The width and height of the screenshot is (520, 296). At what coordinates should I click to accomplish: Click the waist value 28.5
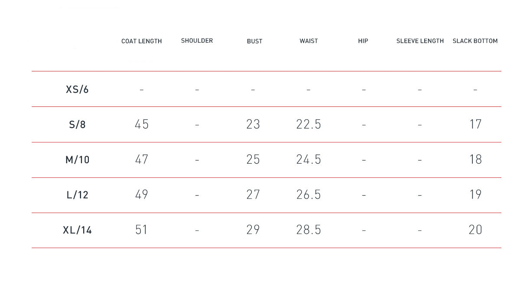(x=309, y=230)
